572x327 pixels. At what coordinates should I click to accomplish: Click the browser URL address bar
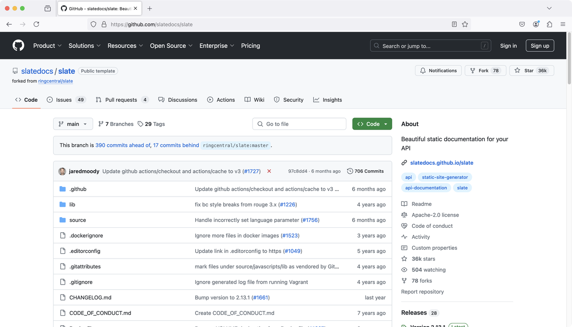[x=279, y=24]
